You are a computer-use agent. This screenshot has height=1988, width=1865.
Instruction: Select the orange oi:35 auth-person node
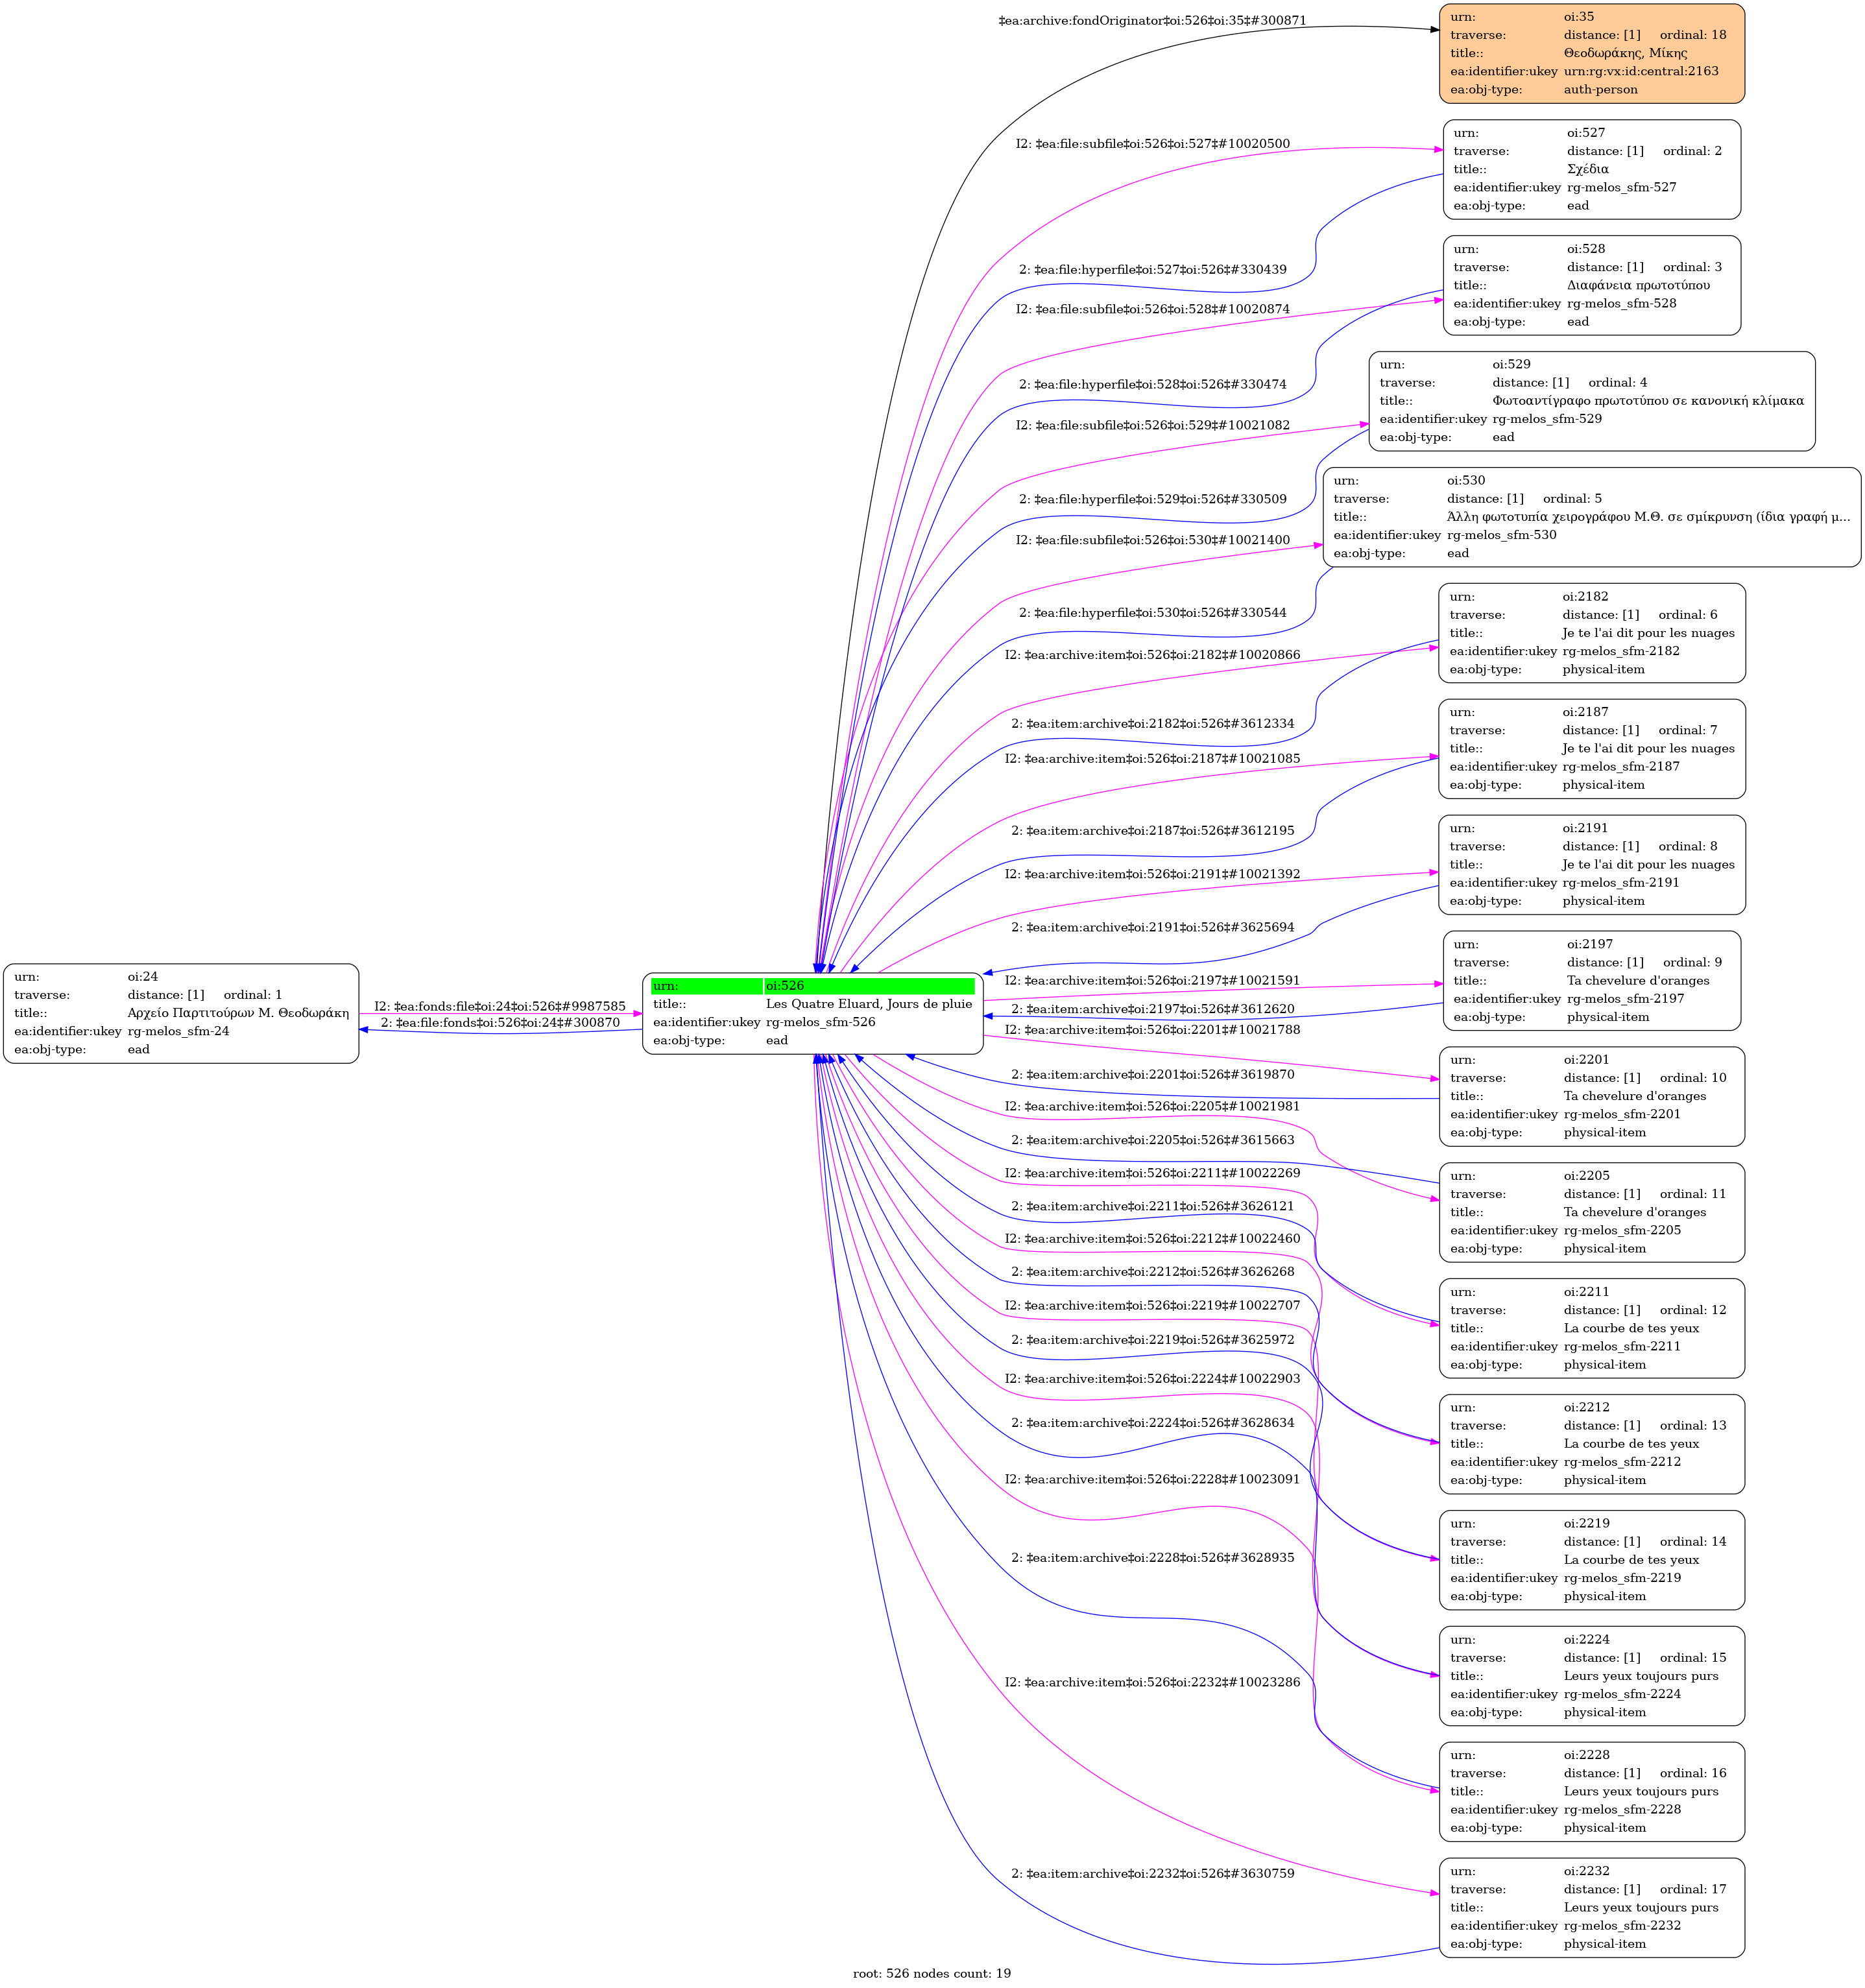coord(1592,53)
